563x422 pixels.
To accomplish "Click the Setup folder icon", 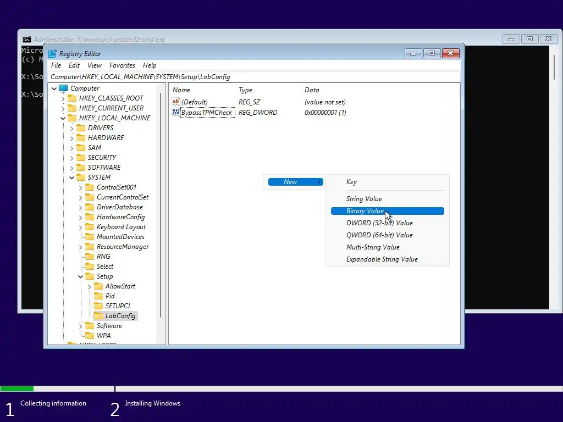I will [90, 276].
